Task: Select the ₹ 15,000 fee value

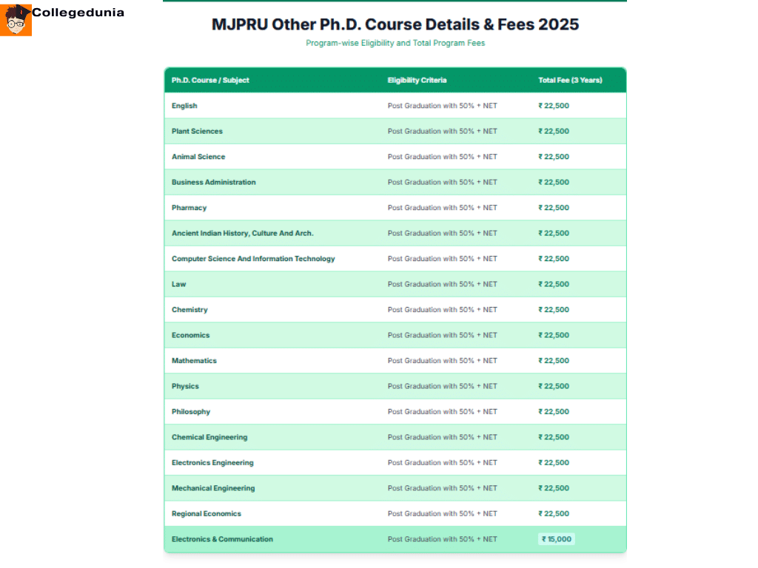Action: tap(555, 539)
